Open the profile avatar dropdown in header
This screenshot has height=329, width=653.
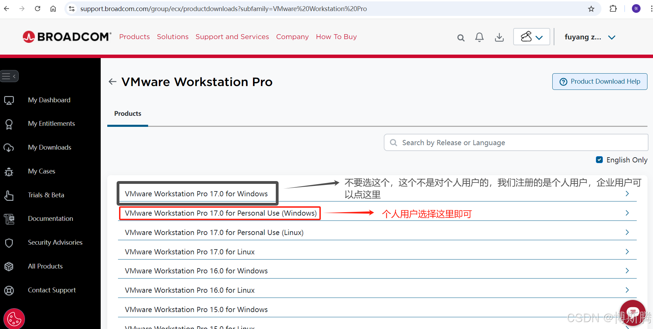click(x=531, y=37)
